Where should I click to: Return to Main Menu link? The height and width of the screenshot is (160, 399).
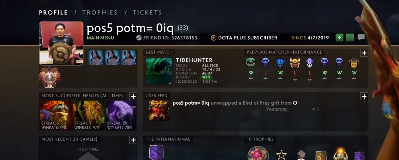tap(101, 38)
